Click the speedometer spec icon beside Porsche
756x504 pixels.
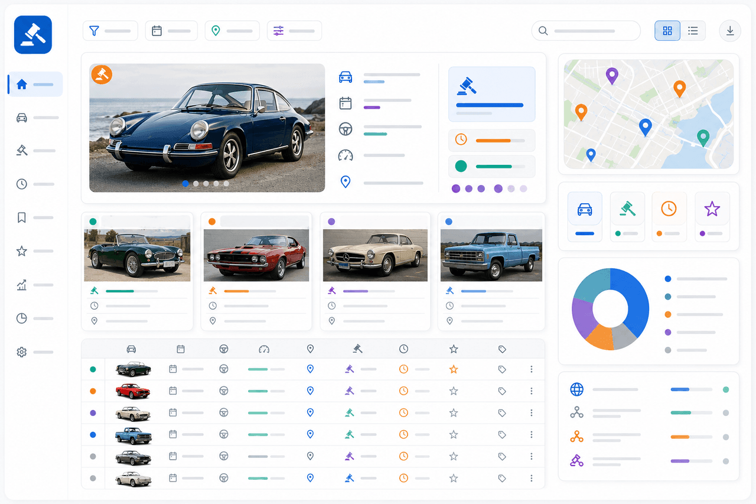[346, 155]
